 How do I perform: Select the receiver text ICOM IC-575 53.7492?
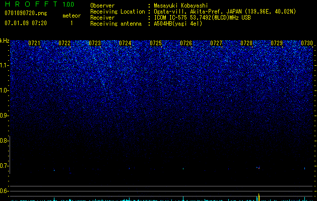[181, 18]
